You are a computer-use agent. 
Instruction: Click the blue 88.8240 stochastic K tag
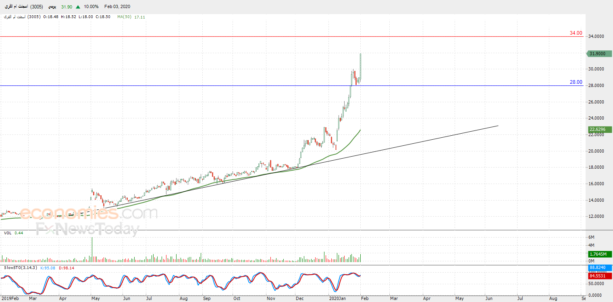click(x=599, y=267)
